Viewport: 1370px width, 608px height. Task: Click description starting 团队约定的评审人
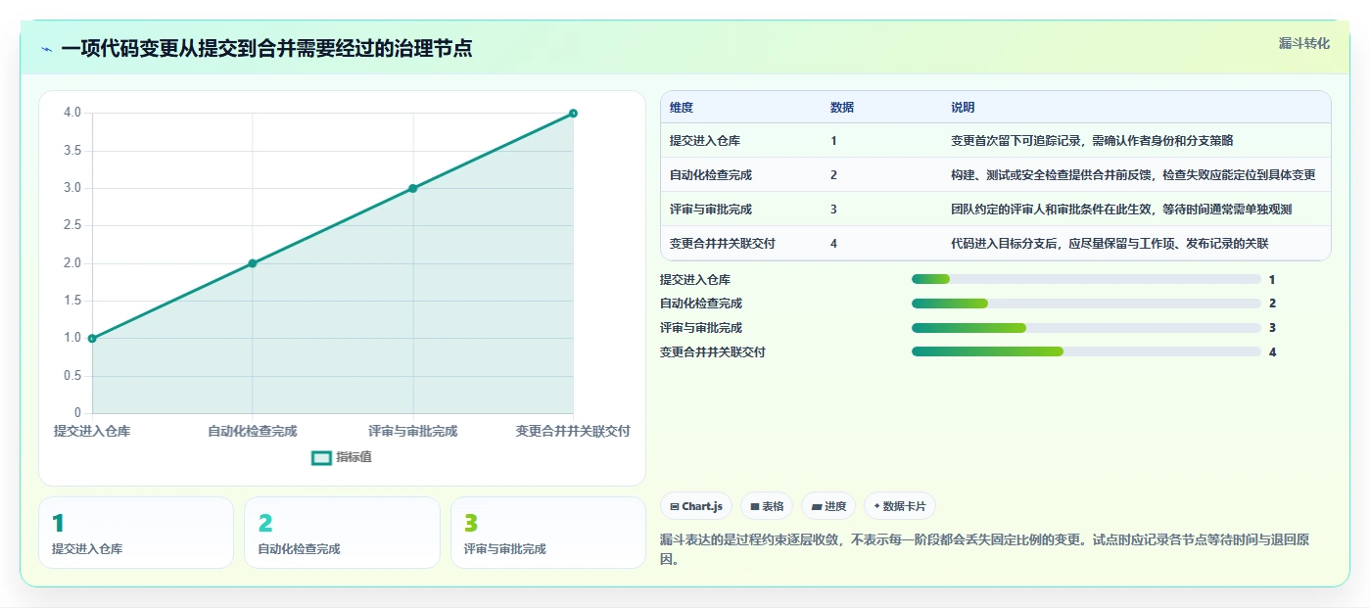1121,210
